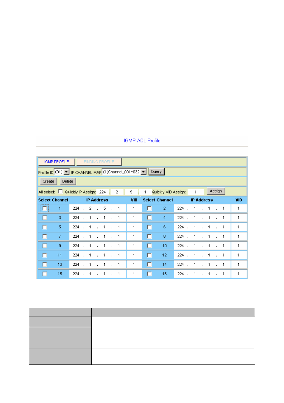The height and width of the screenshot is (403, 284).
Task: Check the Channel 1 checkbox
Action: tap(45, 208)
